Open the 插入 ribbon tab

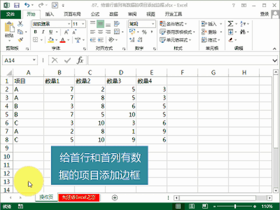(49, 14)
